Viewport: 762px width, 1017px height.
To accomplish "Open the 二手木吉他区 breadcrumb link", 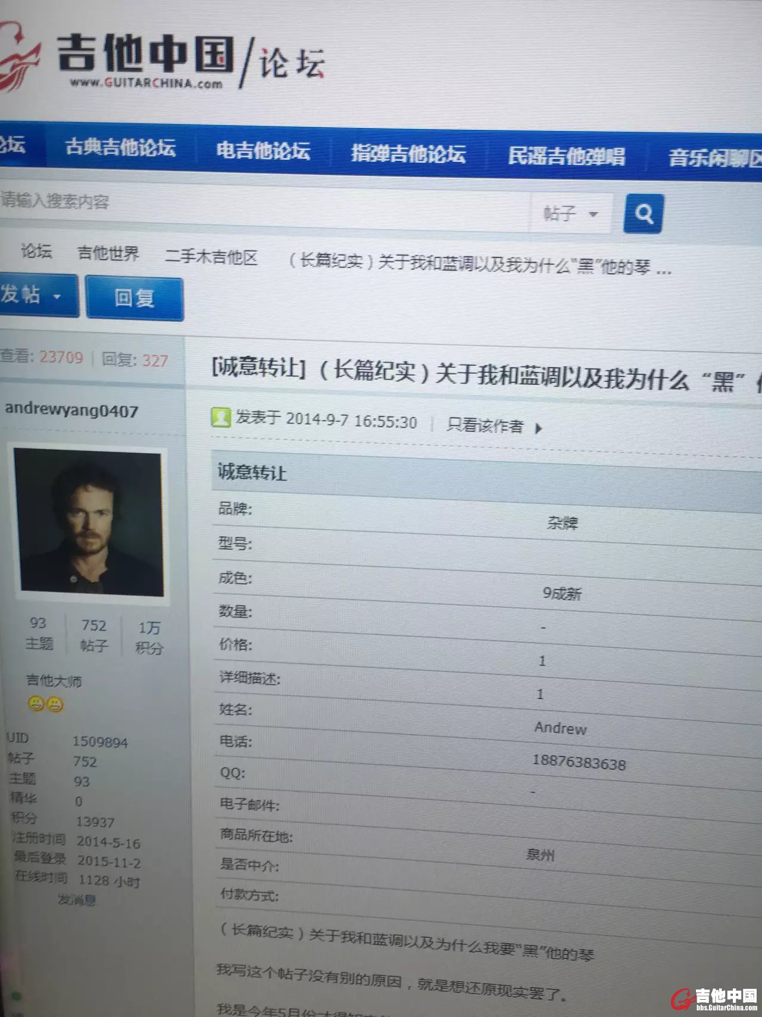I will (211, 257).
